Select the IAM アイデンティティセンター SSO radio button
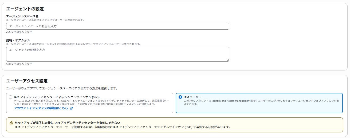The image size is (350, 138). point(10,97)
